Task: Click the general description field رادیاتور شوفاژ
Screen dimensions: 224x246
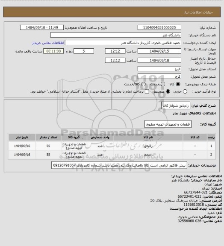Action: pos(176,106)
